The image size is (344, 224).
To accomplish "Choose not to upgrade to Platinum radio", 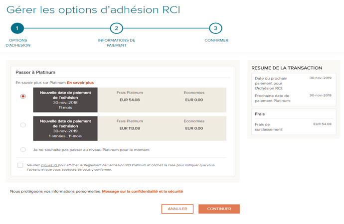I will tap(23, 149).
